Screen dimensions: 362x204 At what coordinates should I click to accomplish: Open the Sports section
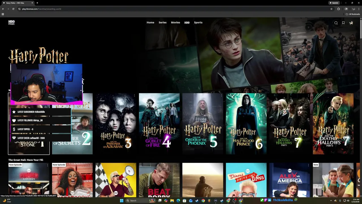coord(198,23)
